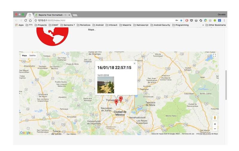Open the Chrome three-dot menu
The width and height of the screenshot is (239, 151).
point(224,20)
